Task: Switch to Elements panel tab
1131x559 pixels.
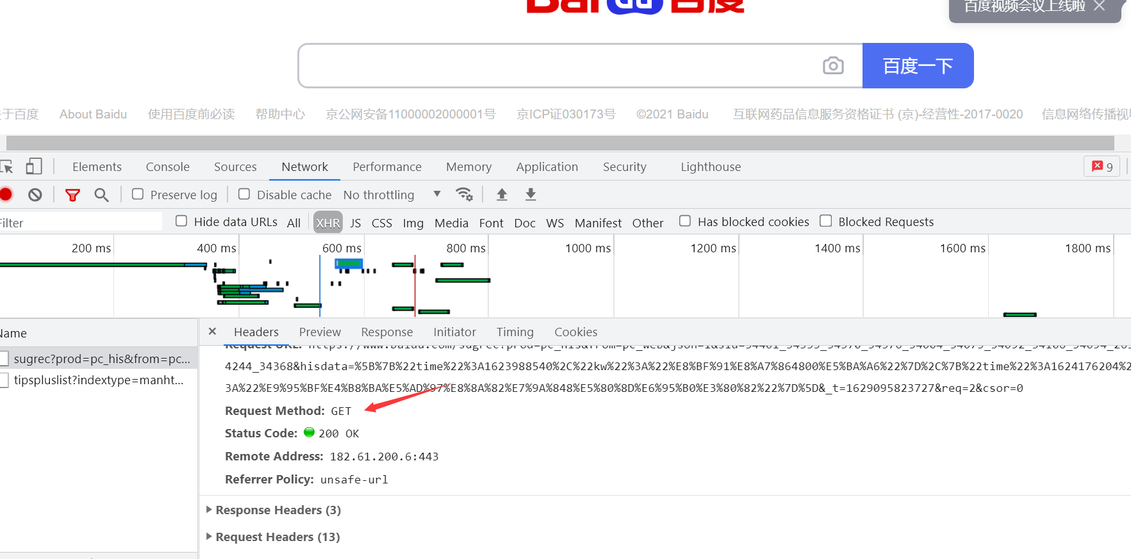Action: 97,166
